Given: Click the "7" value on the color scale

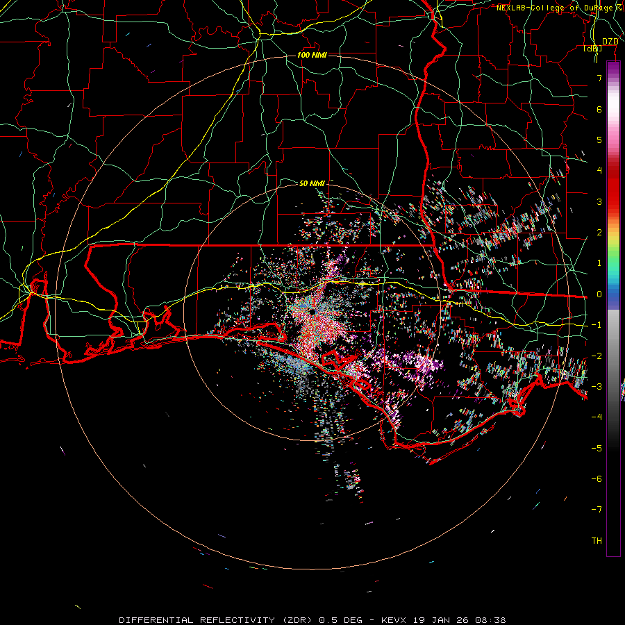Looking at the screenshot, I should (x=599, y=78).
